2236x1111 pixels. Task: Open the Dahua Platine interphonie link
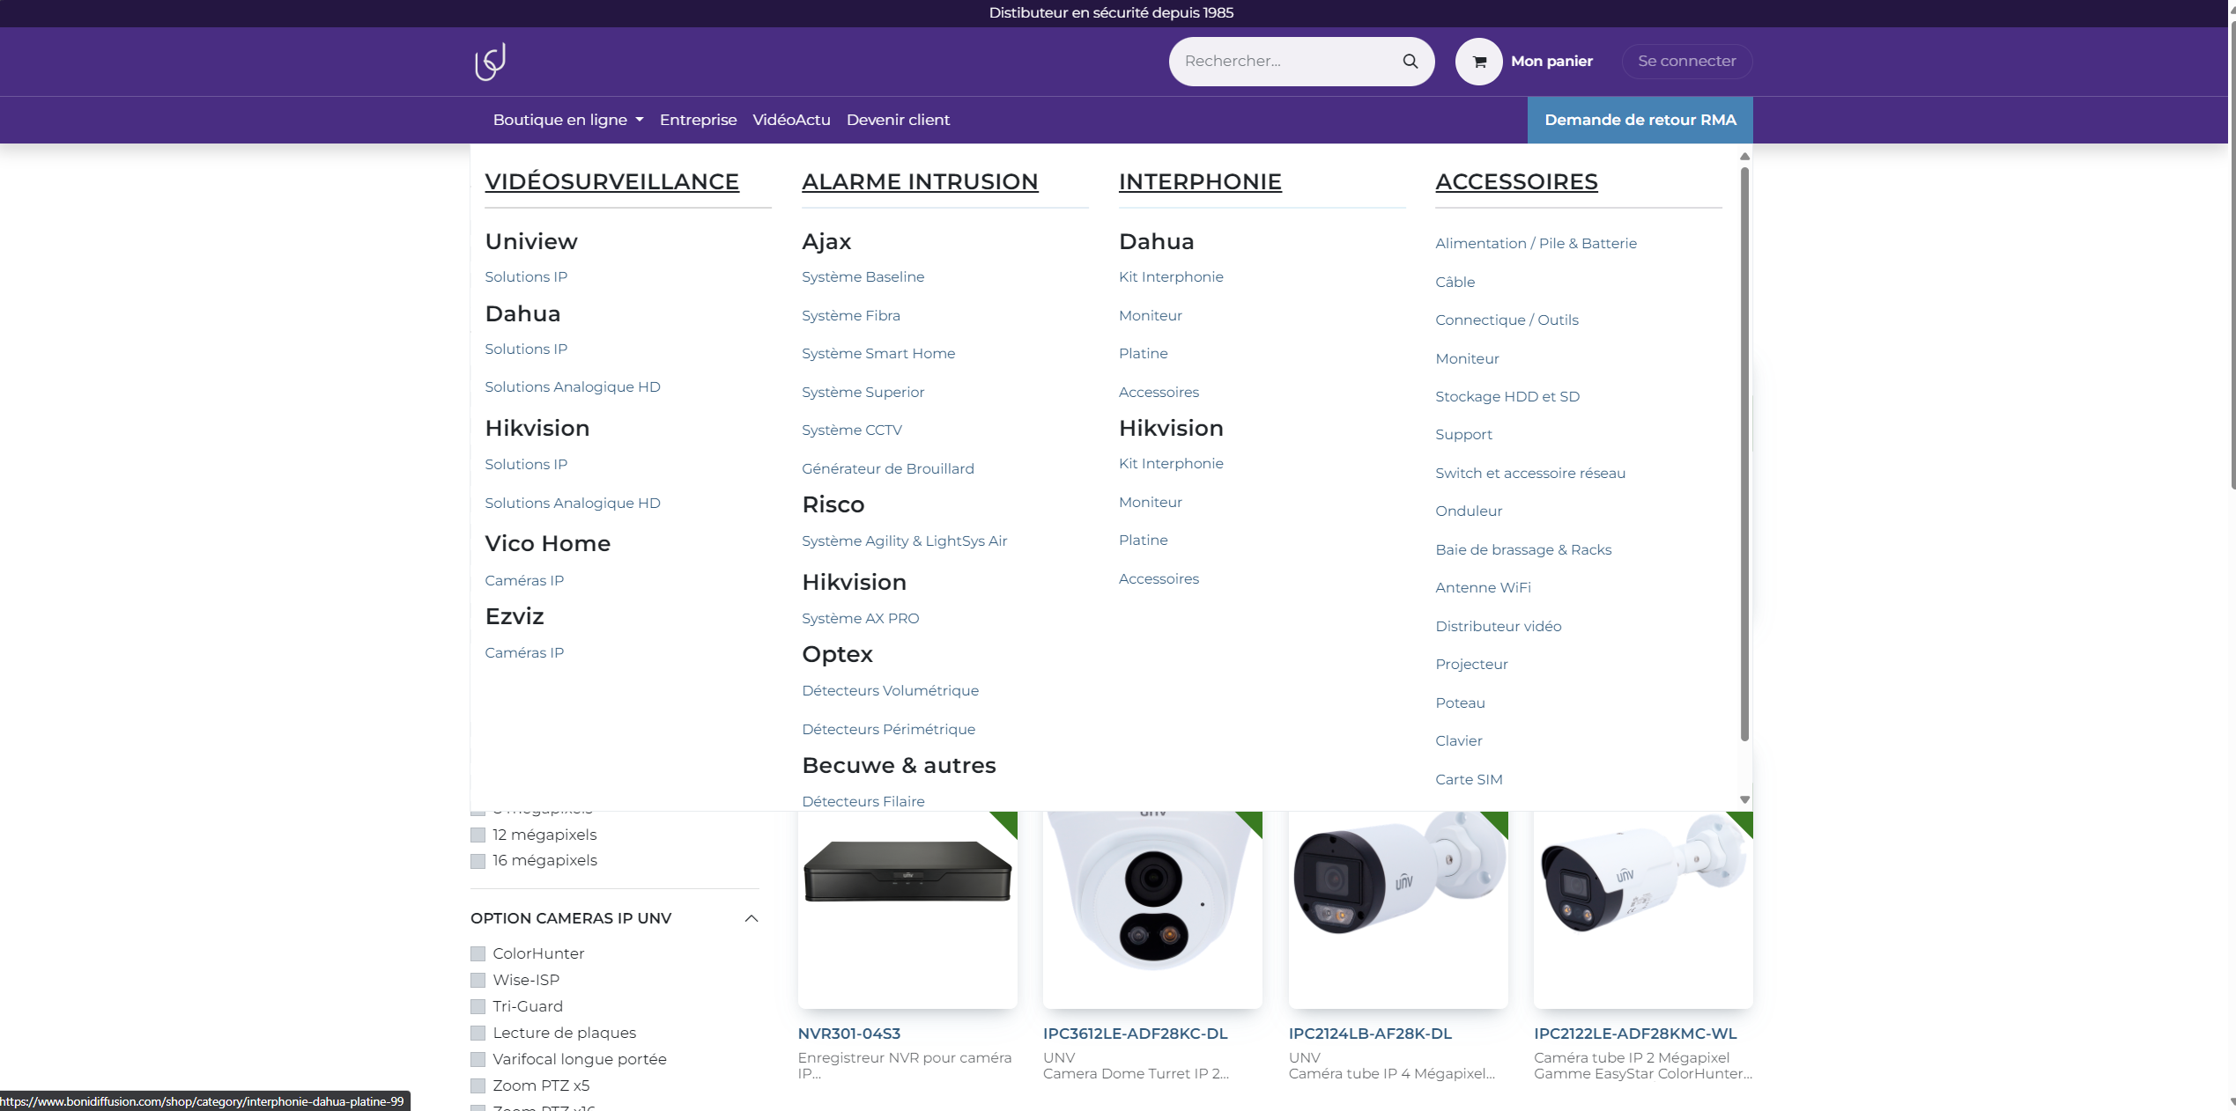(1143, 353)
